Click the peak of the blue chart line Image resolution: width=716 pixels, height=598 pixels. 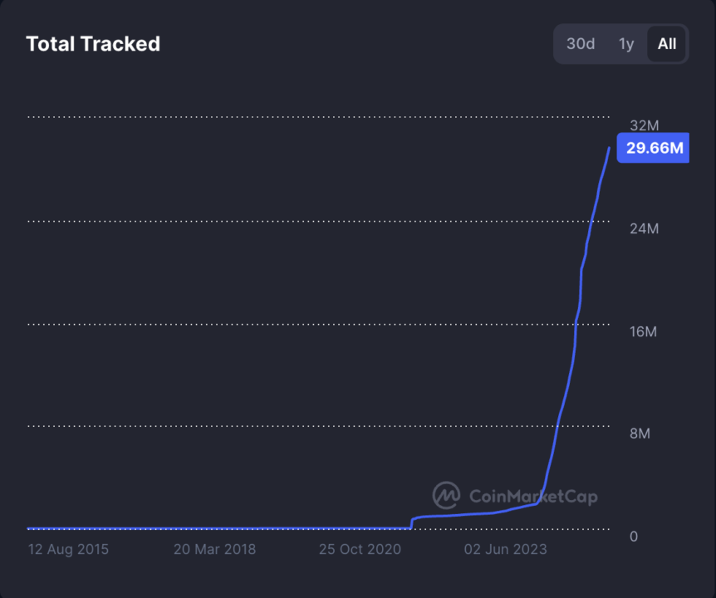point(609,147)
